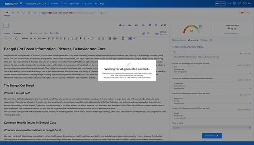Apply H3 heading style
Screen dimensions: 254x145
coord(39,39)
